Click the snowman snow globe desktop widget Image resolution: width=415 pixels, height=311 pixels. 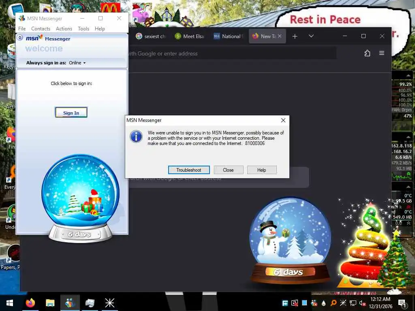coord(290,241)
